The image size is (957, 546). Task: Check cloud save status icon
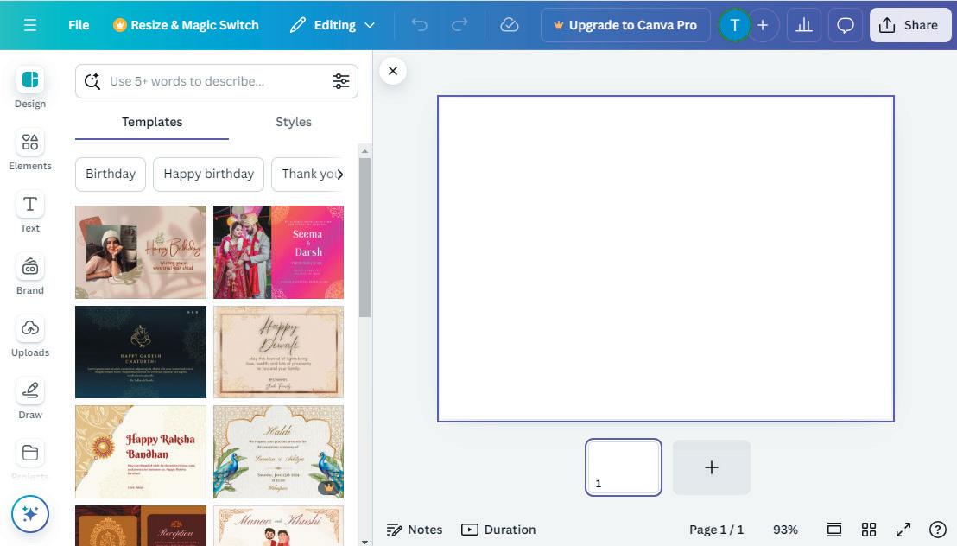[509, 25]
